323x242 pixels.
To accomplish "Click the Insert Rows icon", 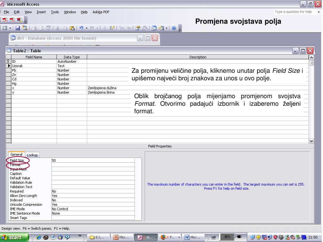I will (121, 28).
